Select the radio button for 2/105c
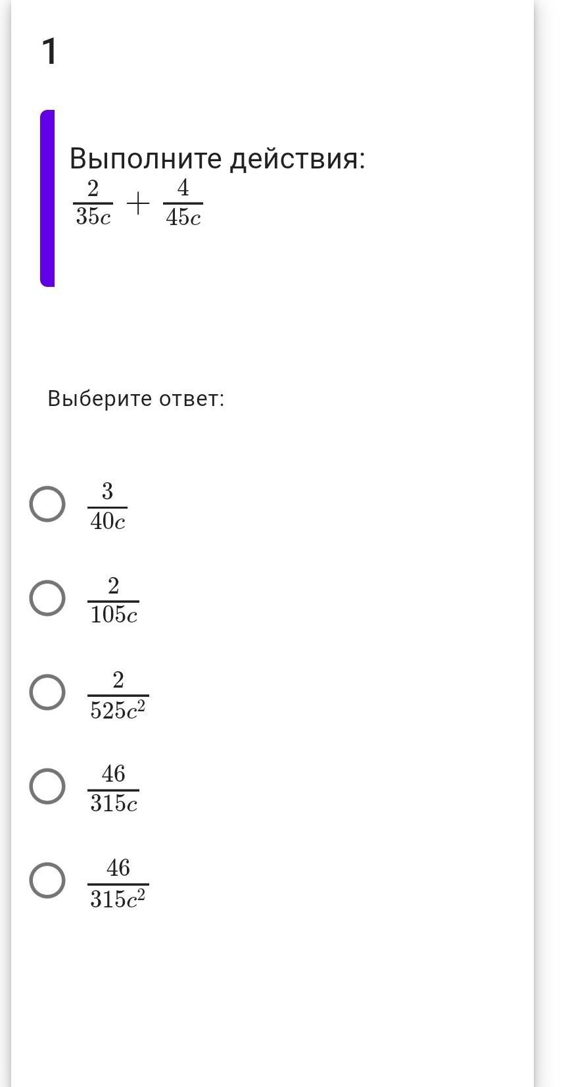568x1087 pixels. [x=47, y=599]
